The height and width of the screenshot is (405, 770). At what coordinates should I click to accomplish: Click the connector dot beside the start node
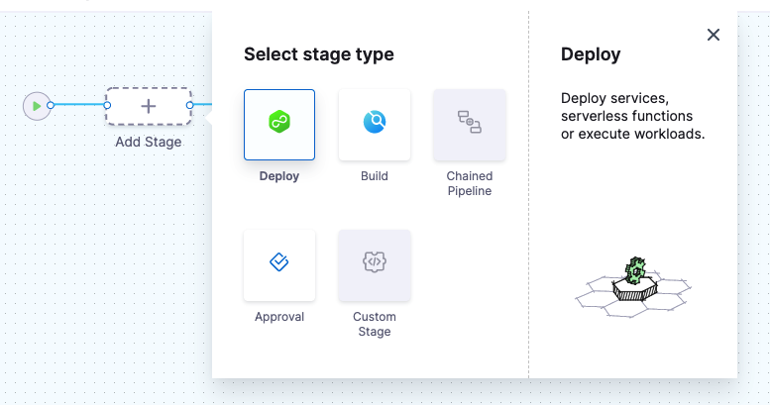click(51, 105)
